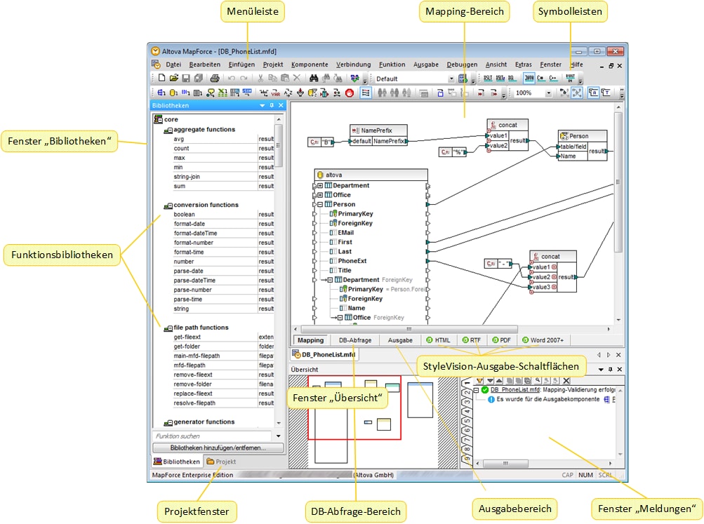
Task: Click the Find binoculars icon
Action: tap(314, 79)
